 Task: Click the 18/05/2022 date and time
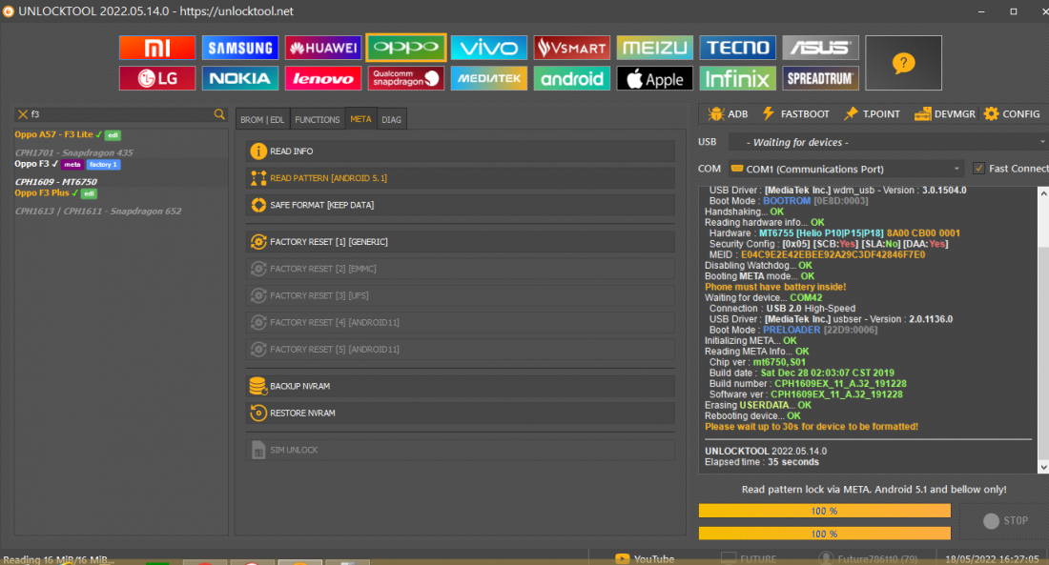pos(992,559)
